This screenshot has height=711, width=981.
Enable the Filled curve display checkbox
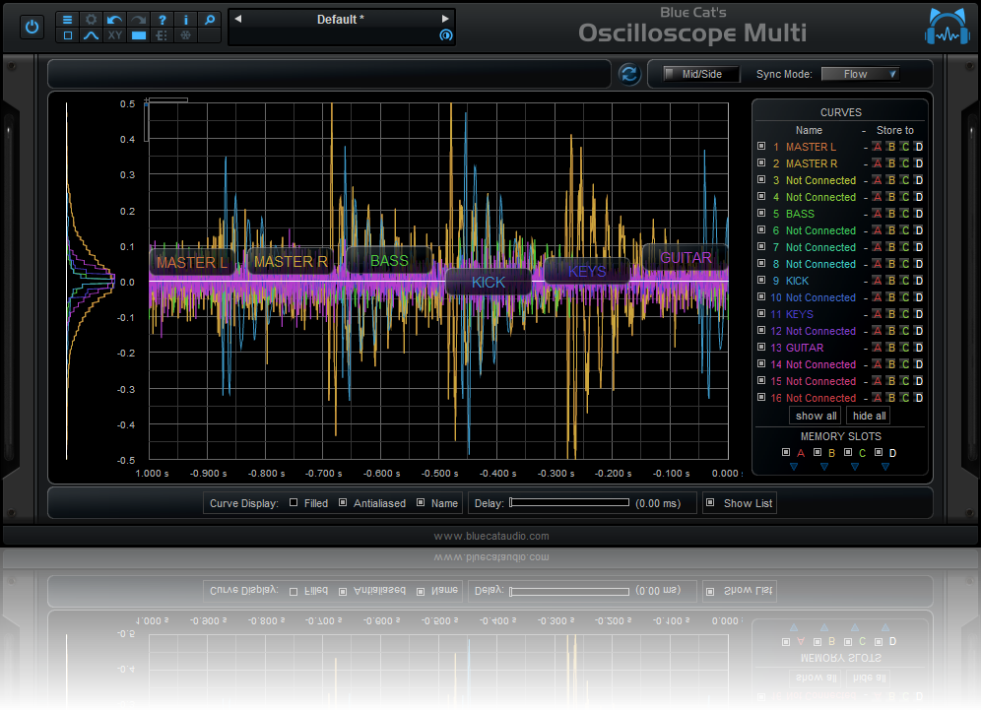coord(294,503)
